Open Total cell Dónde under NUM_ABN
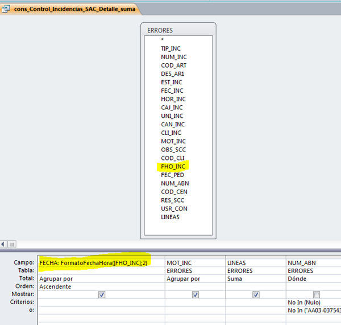This screenshot has width=341, height=325. click(x=314, y=279)
